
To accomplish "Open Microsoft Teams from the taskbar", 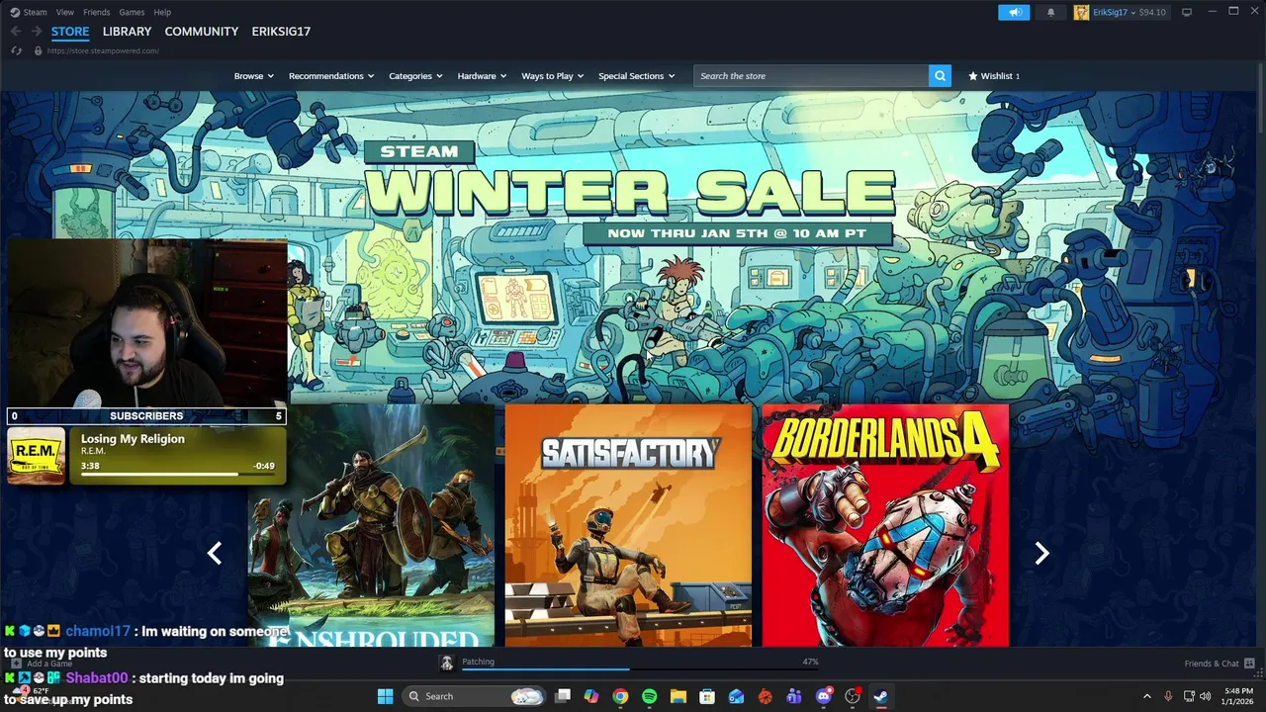I will [794, 696].
